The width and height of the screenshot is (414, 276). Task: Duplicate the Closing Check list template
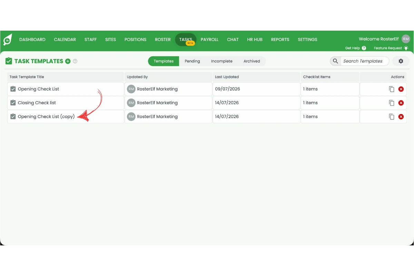click(x=392, y=103)
